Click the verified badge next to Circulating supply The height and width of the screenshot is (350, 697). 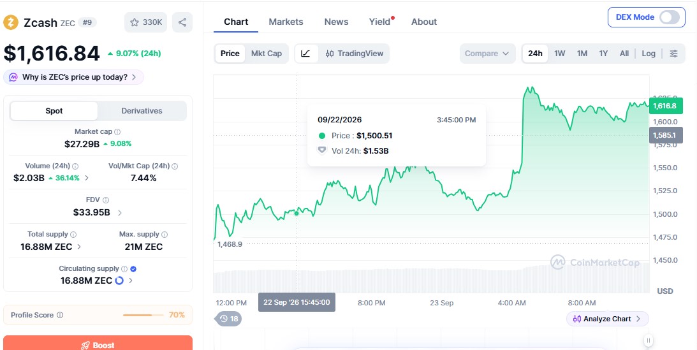(133, 269)
